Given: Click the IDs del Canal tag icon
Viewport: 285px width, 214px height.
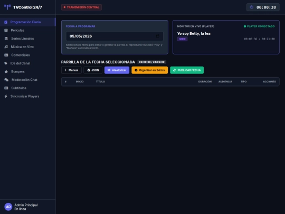Looking at the screenshot, I should point(6,63).
